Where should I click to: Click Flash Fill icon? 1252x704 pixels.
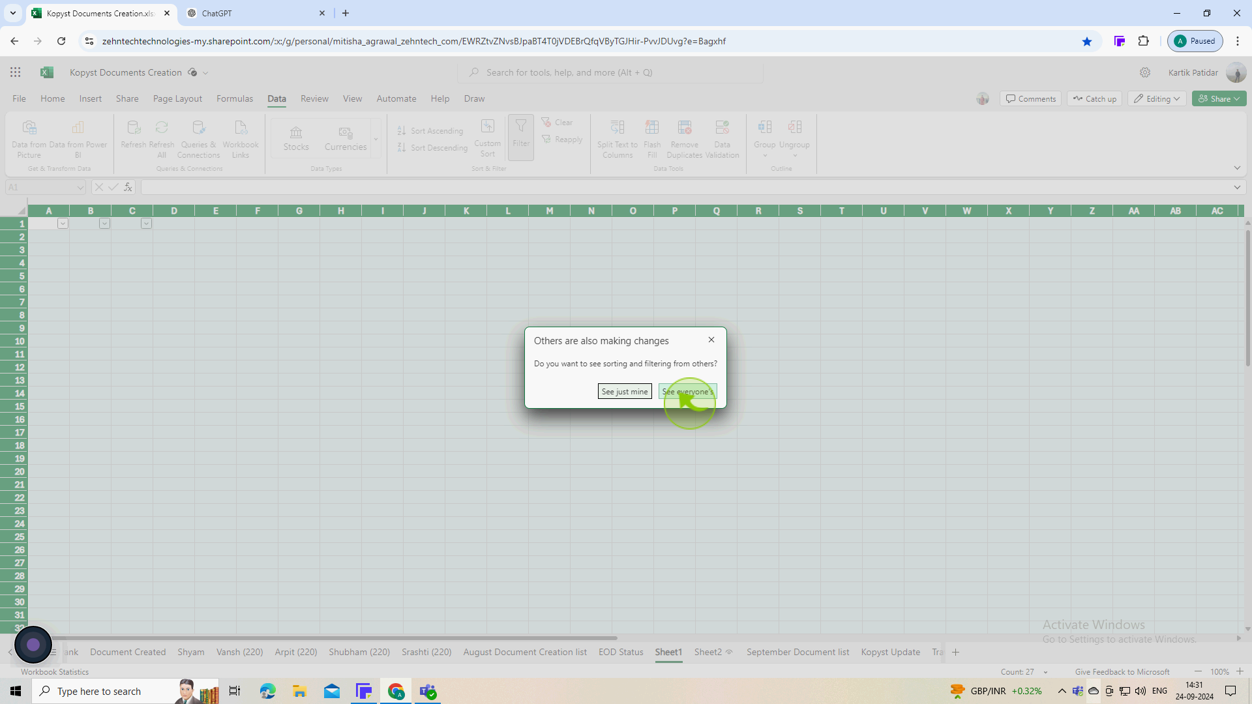coord(652,139)
